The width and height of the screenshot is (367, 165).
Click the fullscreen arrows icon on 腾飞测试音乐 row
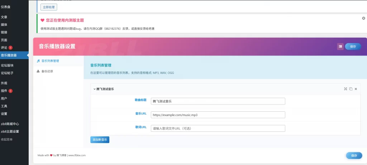(345, 89)
